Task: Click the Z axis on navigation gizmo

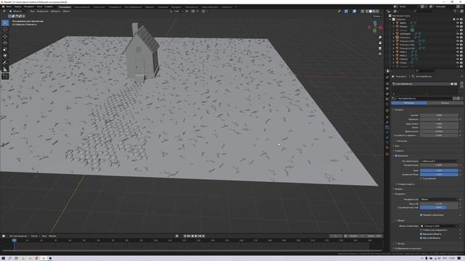Action: [375, 22]
